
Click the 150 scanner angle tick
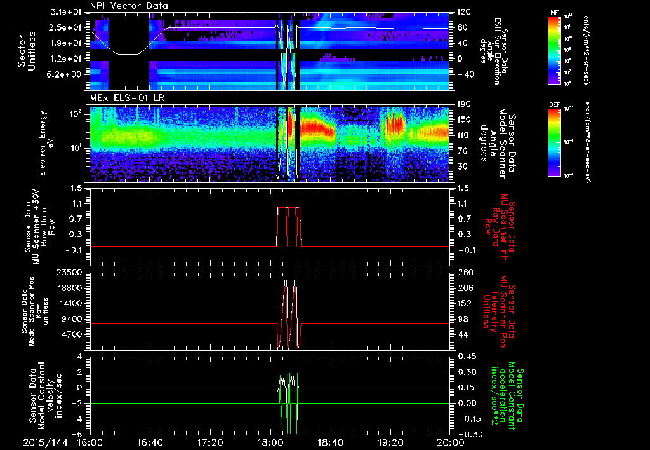(464, 120)
